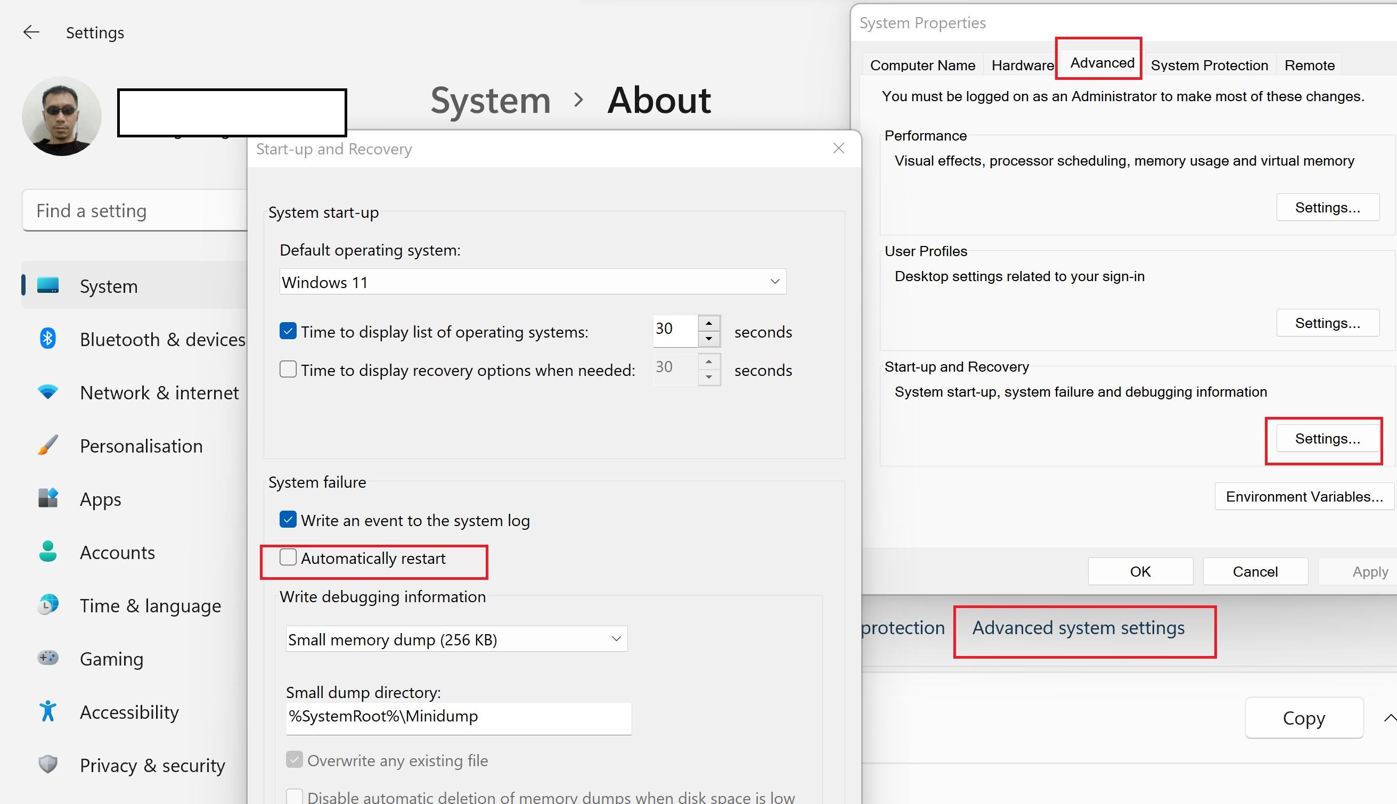
Task: Open the Default operating system dropdown
Action: pos(533,282)
